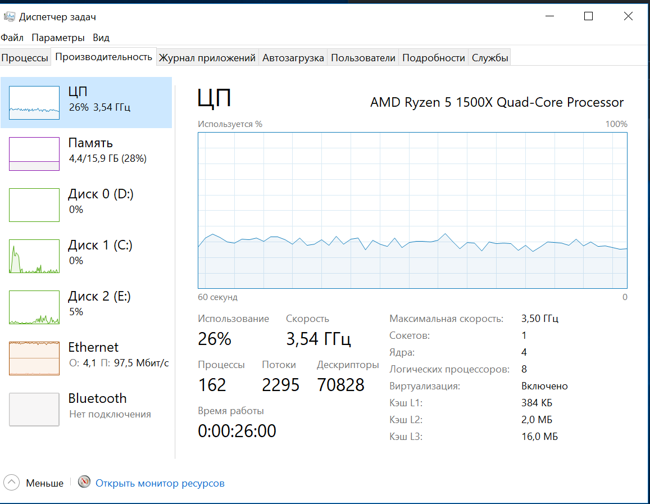Screen dimensions: 650x504
Task: Open the Services tab
Action: [490, 57]
